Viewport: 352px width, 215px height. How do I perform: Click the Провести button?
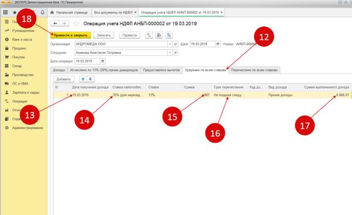[x=130, y=35]
